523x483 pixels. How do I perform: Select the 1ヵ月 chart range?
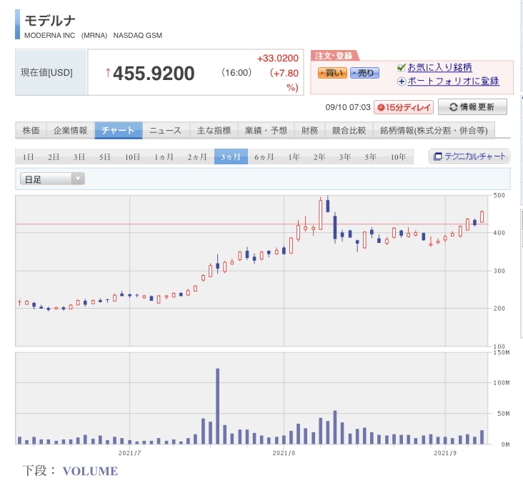click(x=164, y=156)
